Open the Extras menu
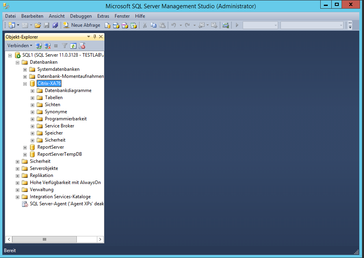This screenshot has height=258, width=364. [103, 16]
